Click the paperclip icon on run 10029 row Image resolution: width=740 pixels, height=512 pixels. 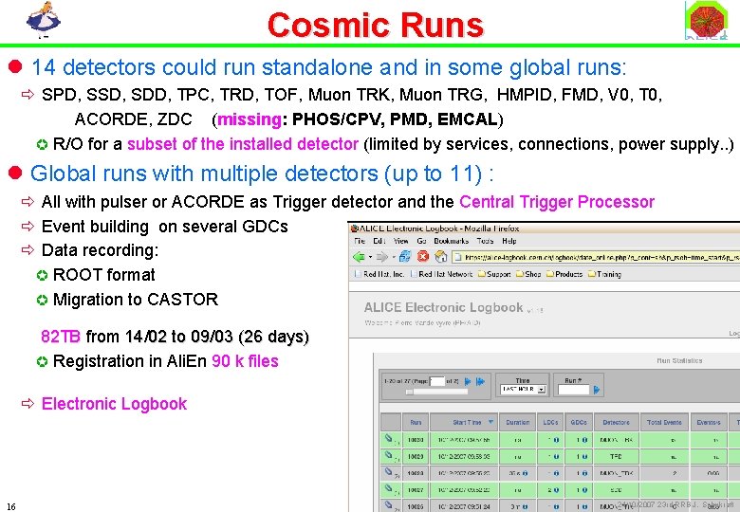click(x=388, y=455)
